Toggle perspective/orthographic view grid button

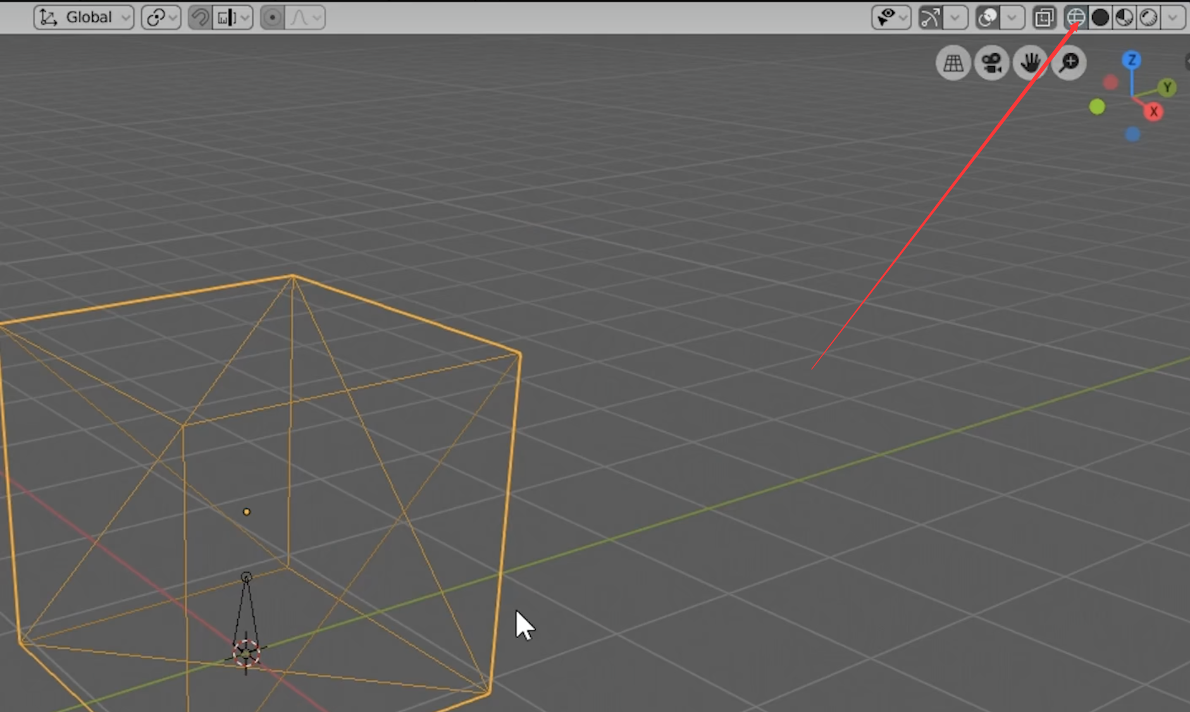tap(953, 63)
